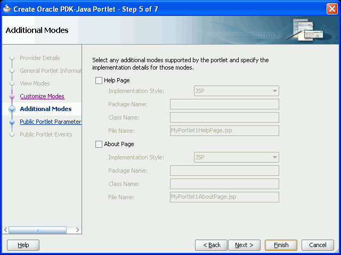Go to the Customize Modes step
This screenshot has width=341, height=255.
click(x=42, y=96)
